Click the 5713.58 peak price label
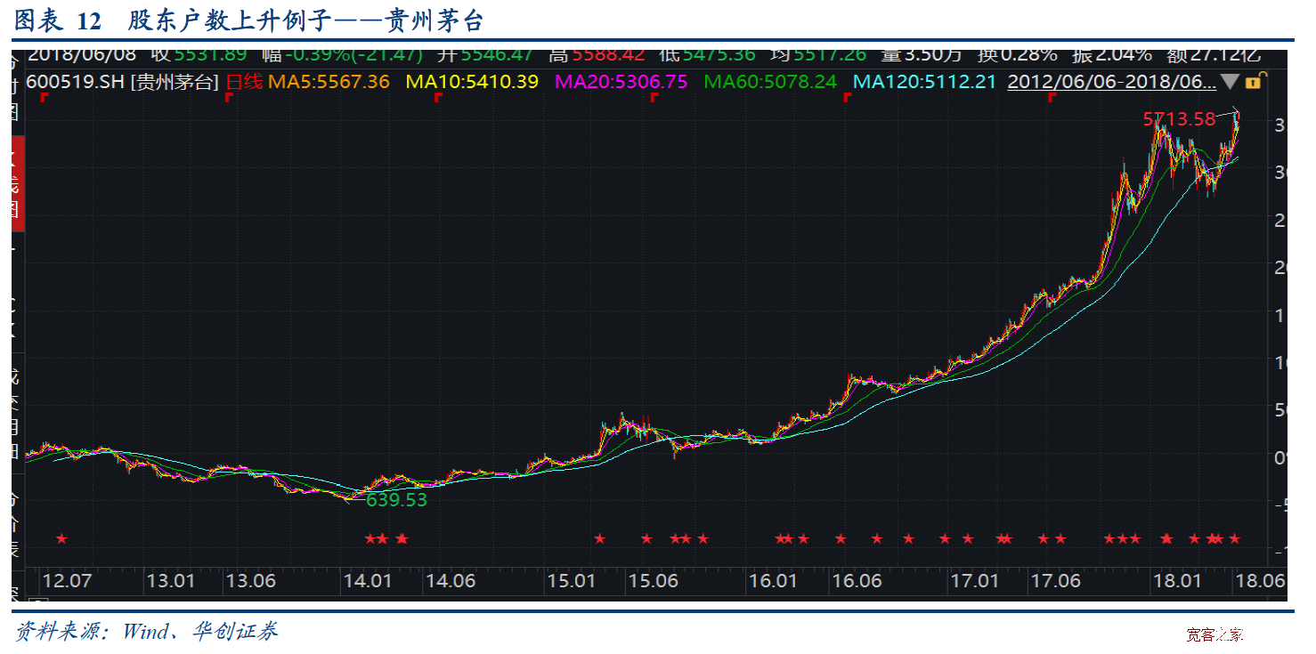 [1179, 118]
